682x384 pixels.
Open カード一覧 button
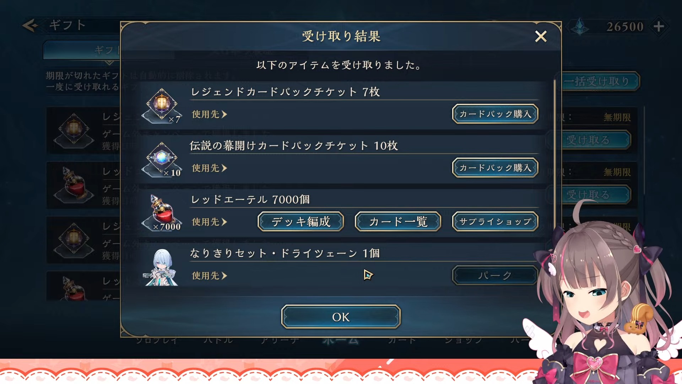tap(398, 222)
